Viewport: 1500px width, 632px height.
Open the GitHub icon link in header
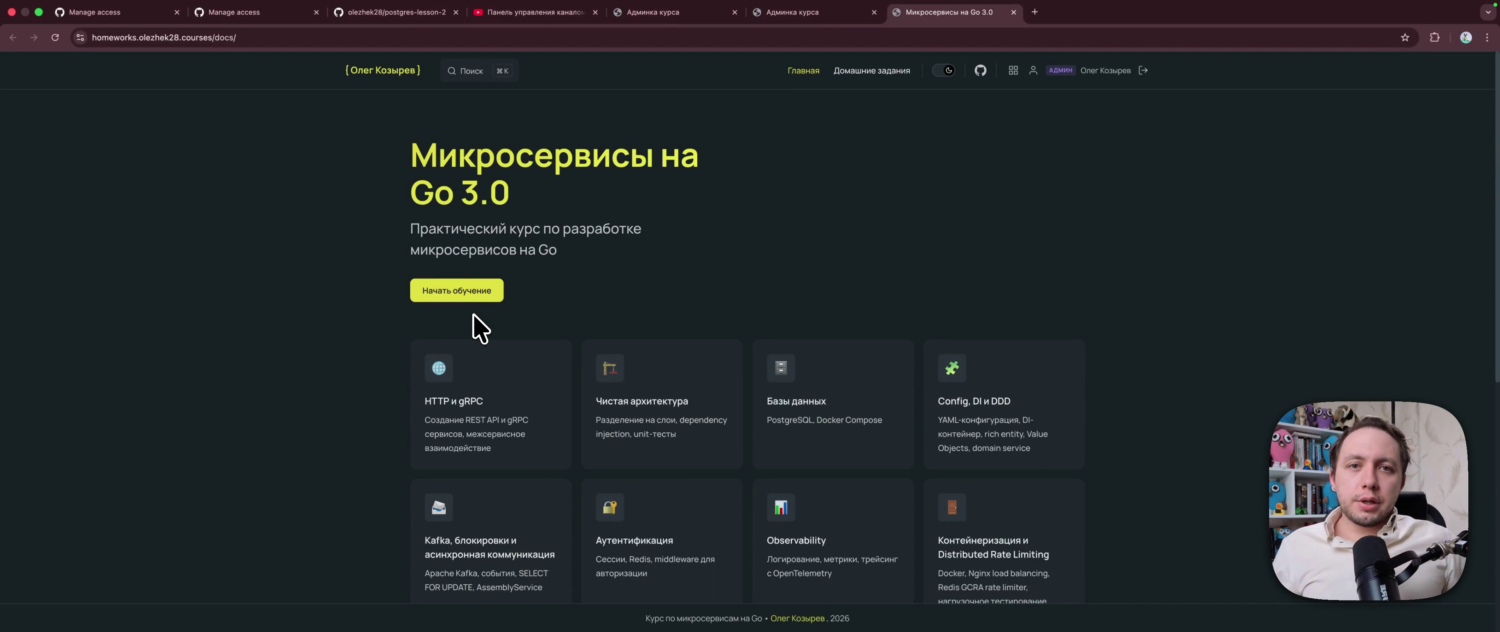pos(980,70)
